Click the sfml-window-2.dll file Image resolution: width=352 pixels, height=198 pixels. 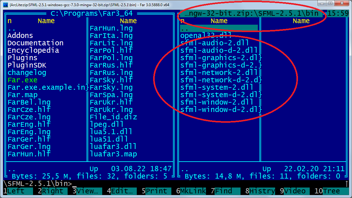(x=217, y=102)
